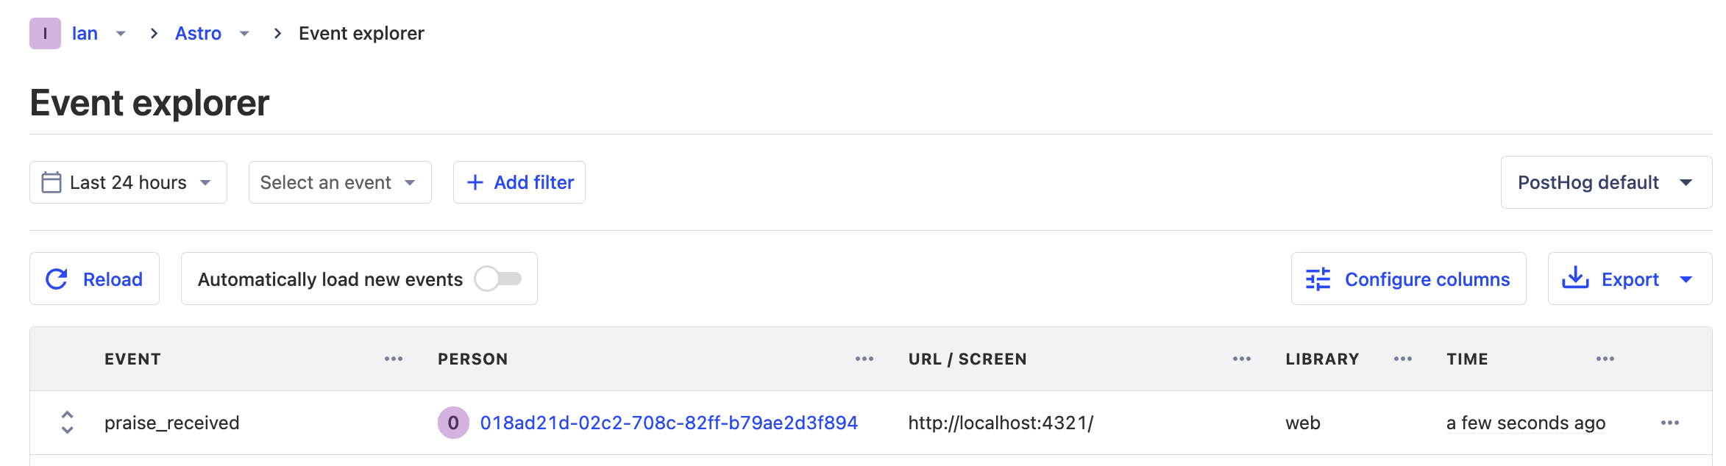The width and height of the screenshot is (1726, 466).
Task: Open the Last 24 hours date dropdown
Action: click(x=128, y=183)
